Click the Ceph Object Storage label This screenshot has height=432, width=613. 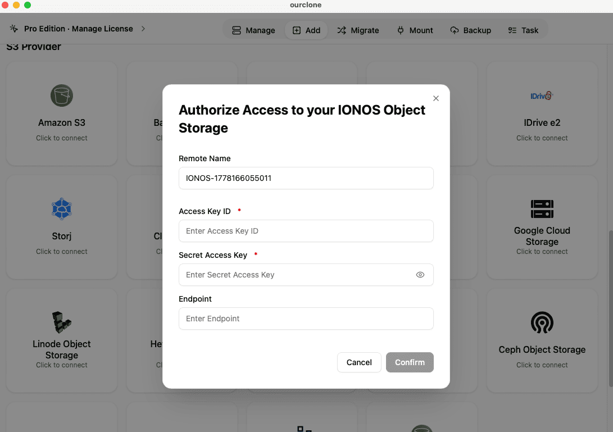542,349
